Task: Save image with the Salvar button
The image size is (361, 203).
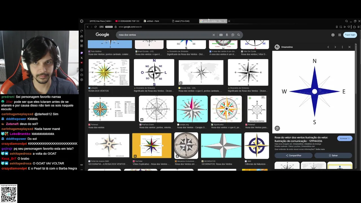Action: click(x=333, y=156)
